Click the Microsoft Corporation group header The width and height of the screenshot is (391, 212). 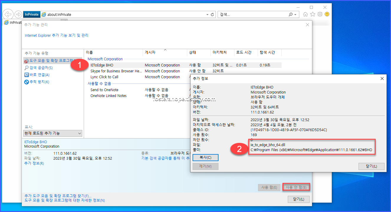[x=105, y=59]
